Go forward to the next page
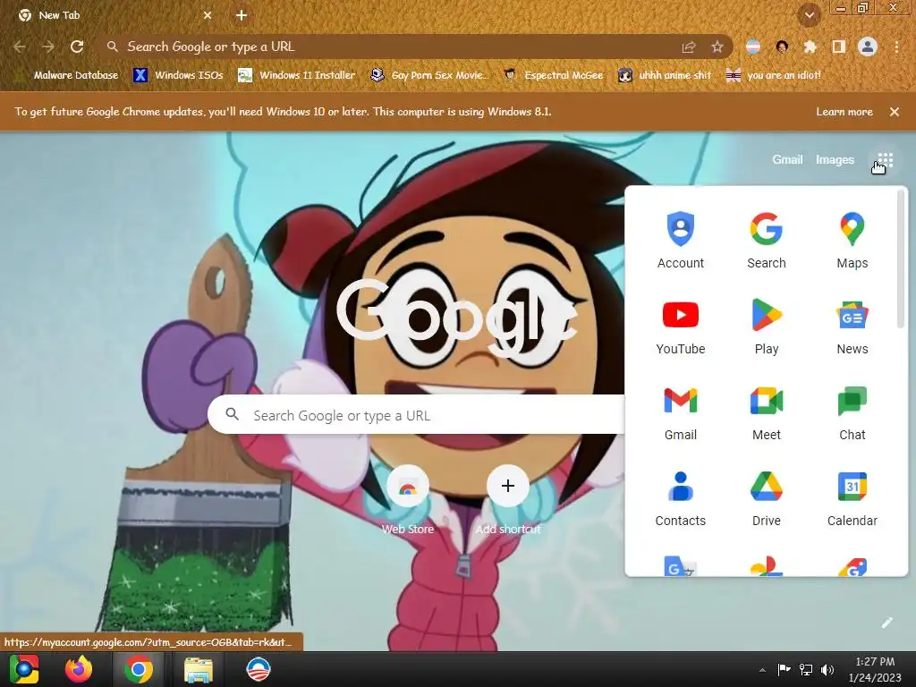The image size is (916, 687). point(48,47)
